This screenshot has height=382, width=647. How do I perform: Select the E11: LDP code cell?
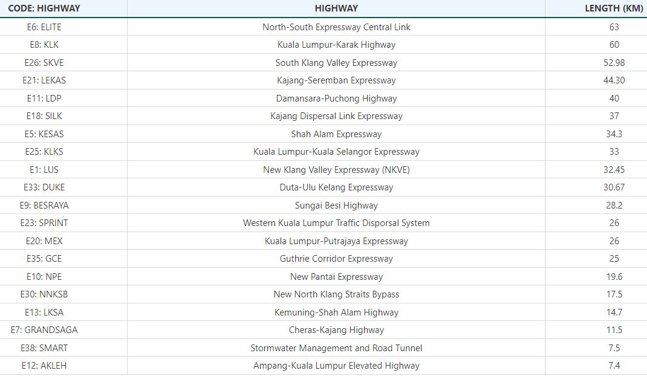point(44,98)
